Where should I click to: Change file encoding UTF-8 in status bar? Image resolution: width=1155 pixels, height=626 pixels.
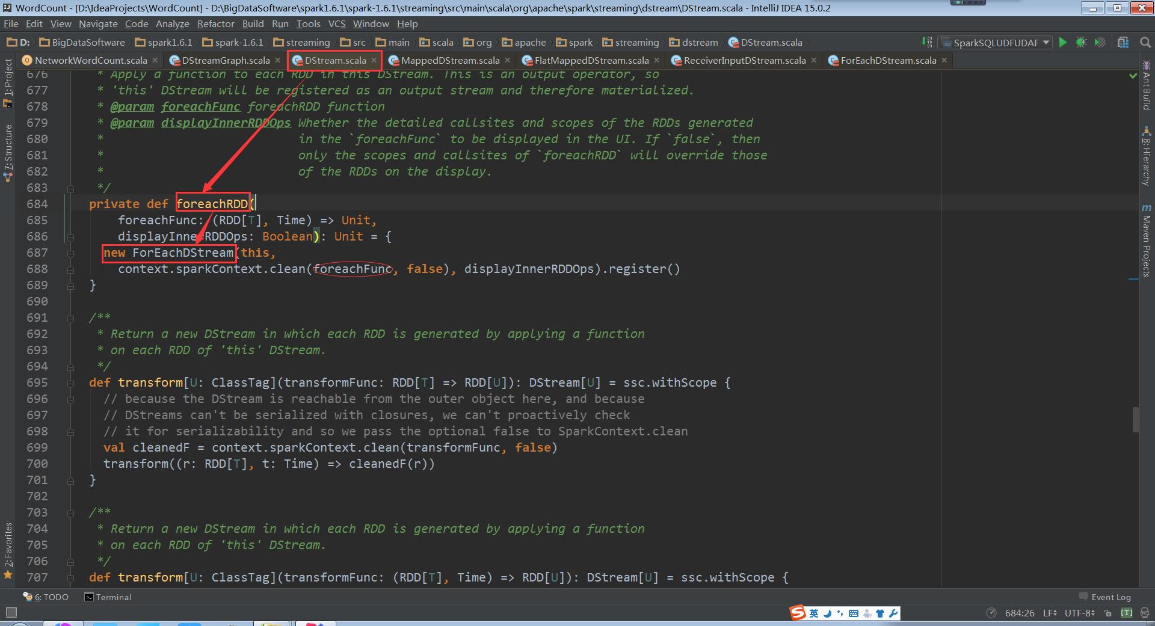1079,613
